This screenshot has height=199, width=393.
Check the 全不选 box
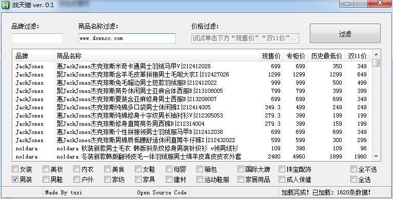pos(353,169)
